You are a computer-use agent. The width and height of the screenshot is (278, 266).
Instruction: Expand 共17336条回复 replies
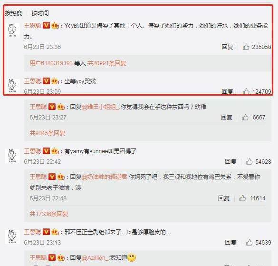49,214
